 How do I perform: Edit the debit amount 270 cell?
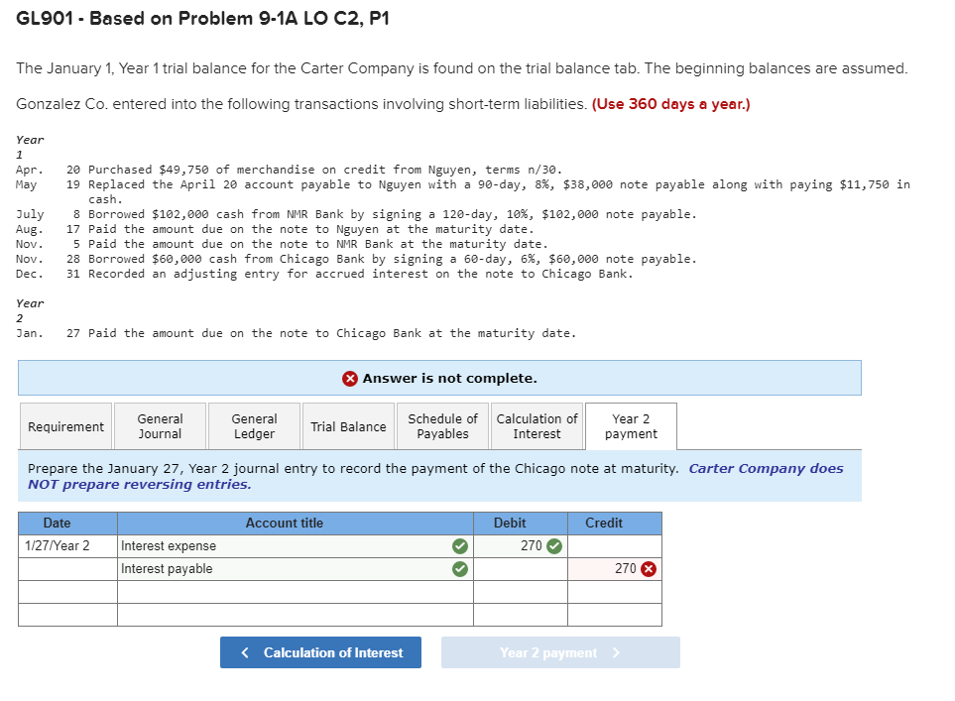pyautogui.click(x=520, y=546)
